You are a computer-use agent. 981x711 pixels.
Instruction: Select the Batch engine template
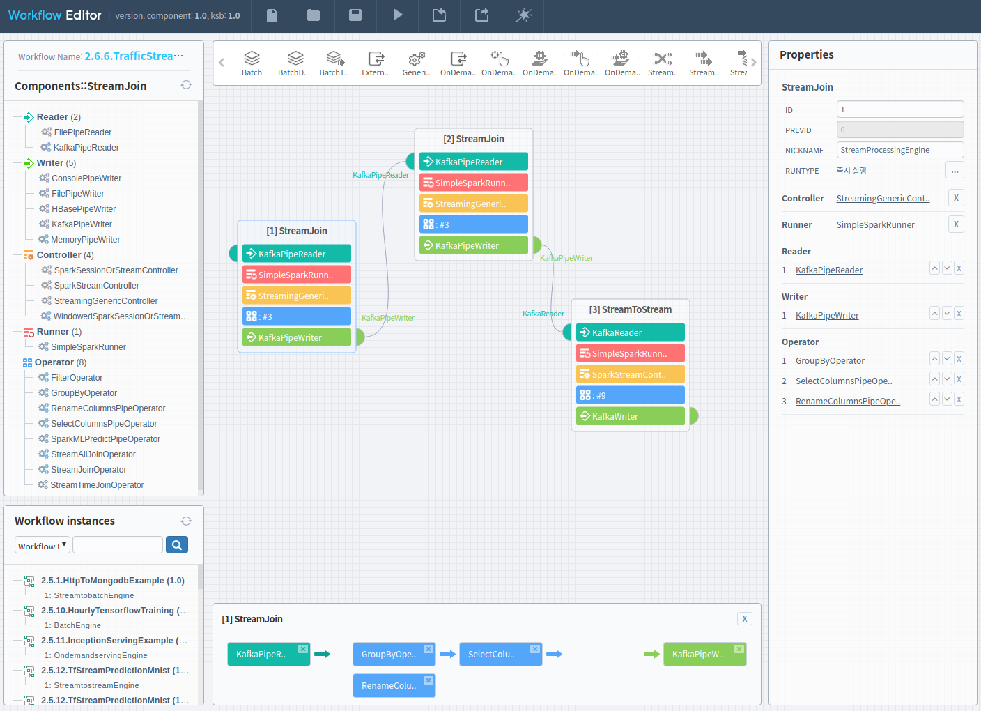click(252, 63)
